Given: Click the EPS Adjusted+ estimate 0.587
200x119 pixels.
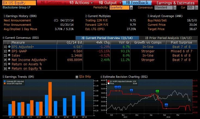Looking at the screenshot, I should (78, 47).
